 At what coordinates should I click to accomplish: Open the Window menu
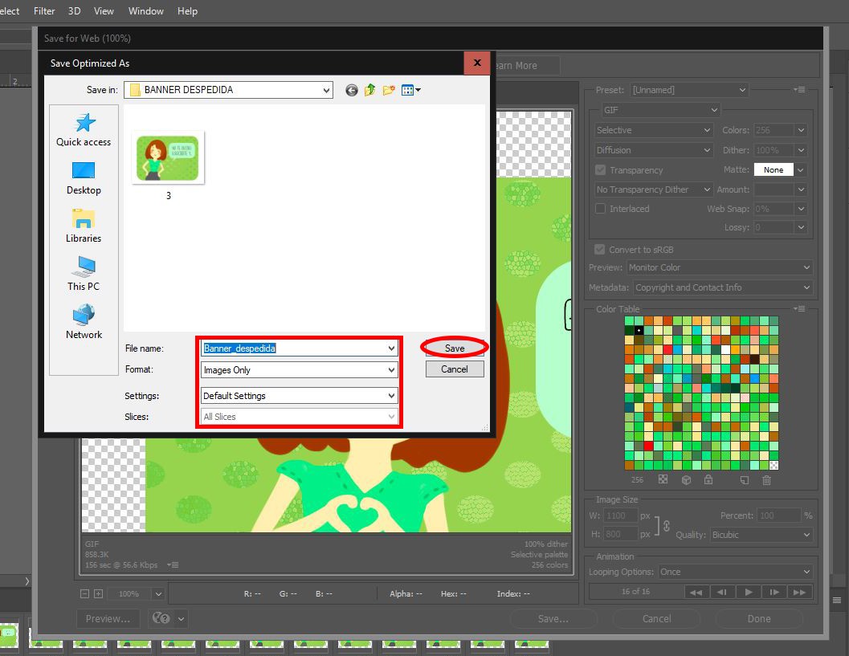coord(145,10)
